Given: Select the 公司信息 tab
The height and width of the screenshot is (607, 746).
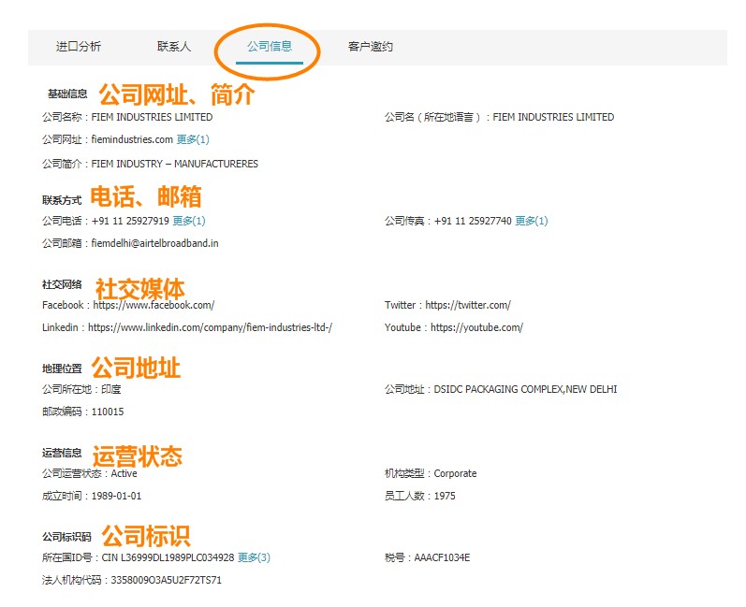Looking at the screenshot, I should pos(270,47).
